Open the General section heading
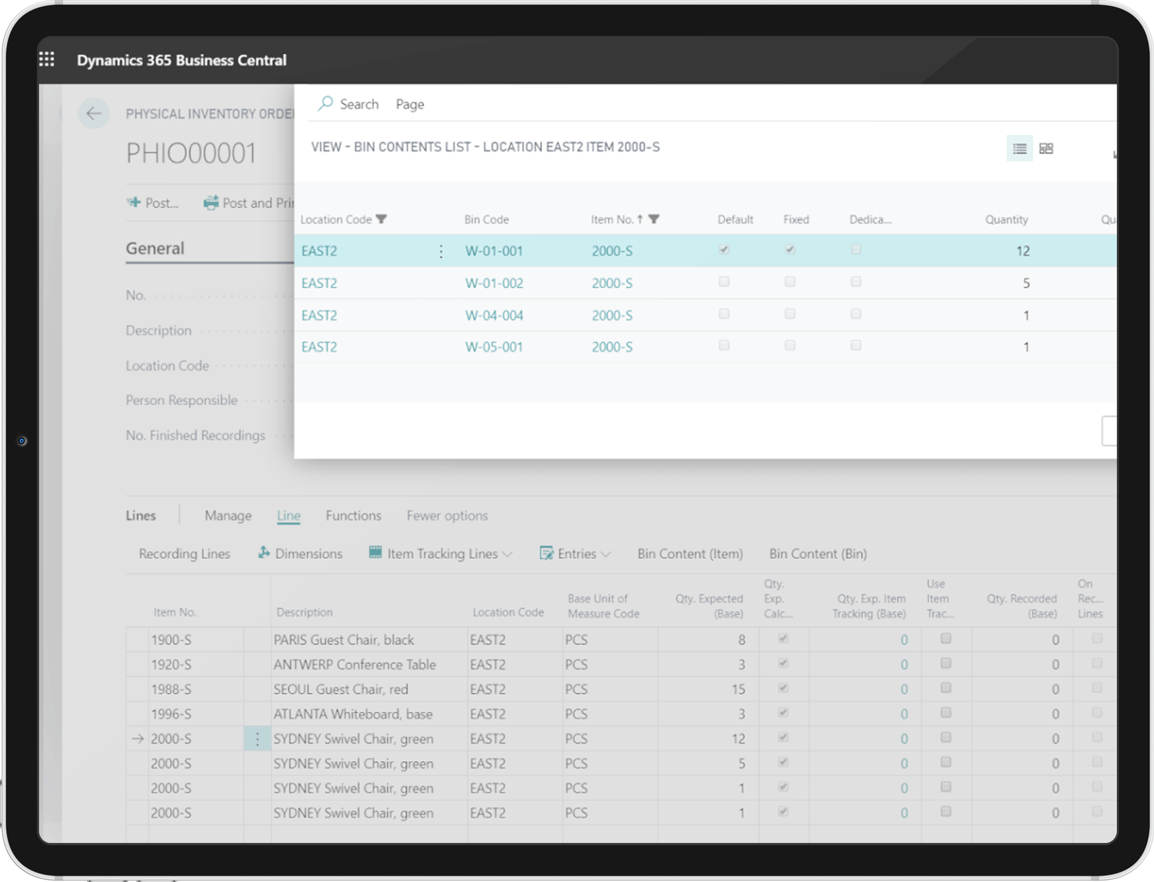Image resolution: width=1154 pixels, height=882 pixels. point(155,249)
